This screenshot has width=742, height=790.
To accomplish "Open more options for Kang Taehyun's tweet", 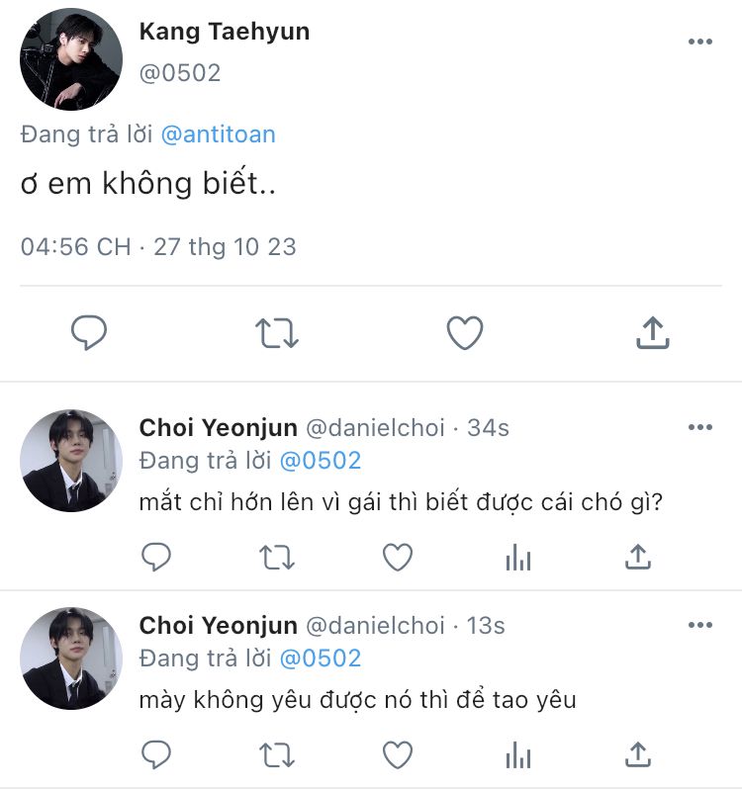I will click(x=699, y=42).
